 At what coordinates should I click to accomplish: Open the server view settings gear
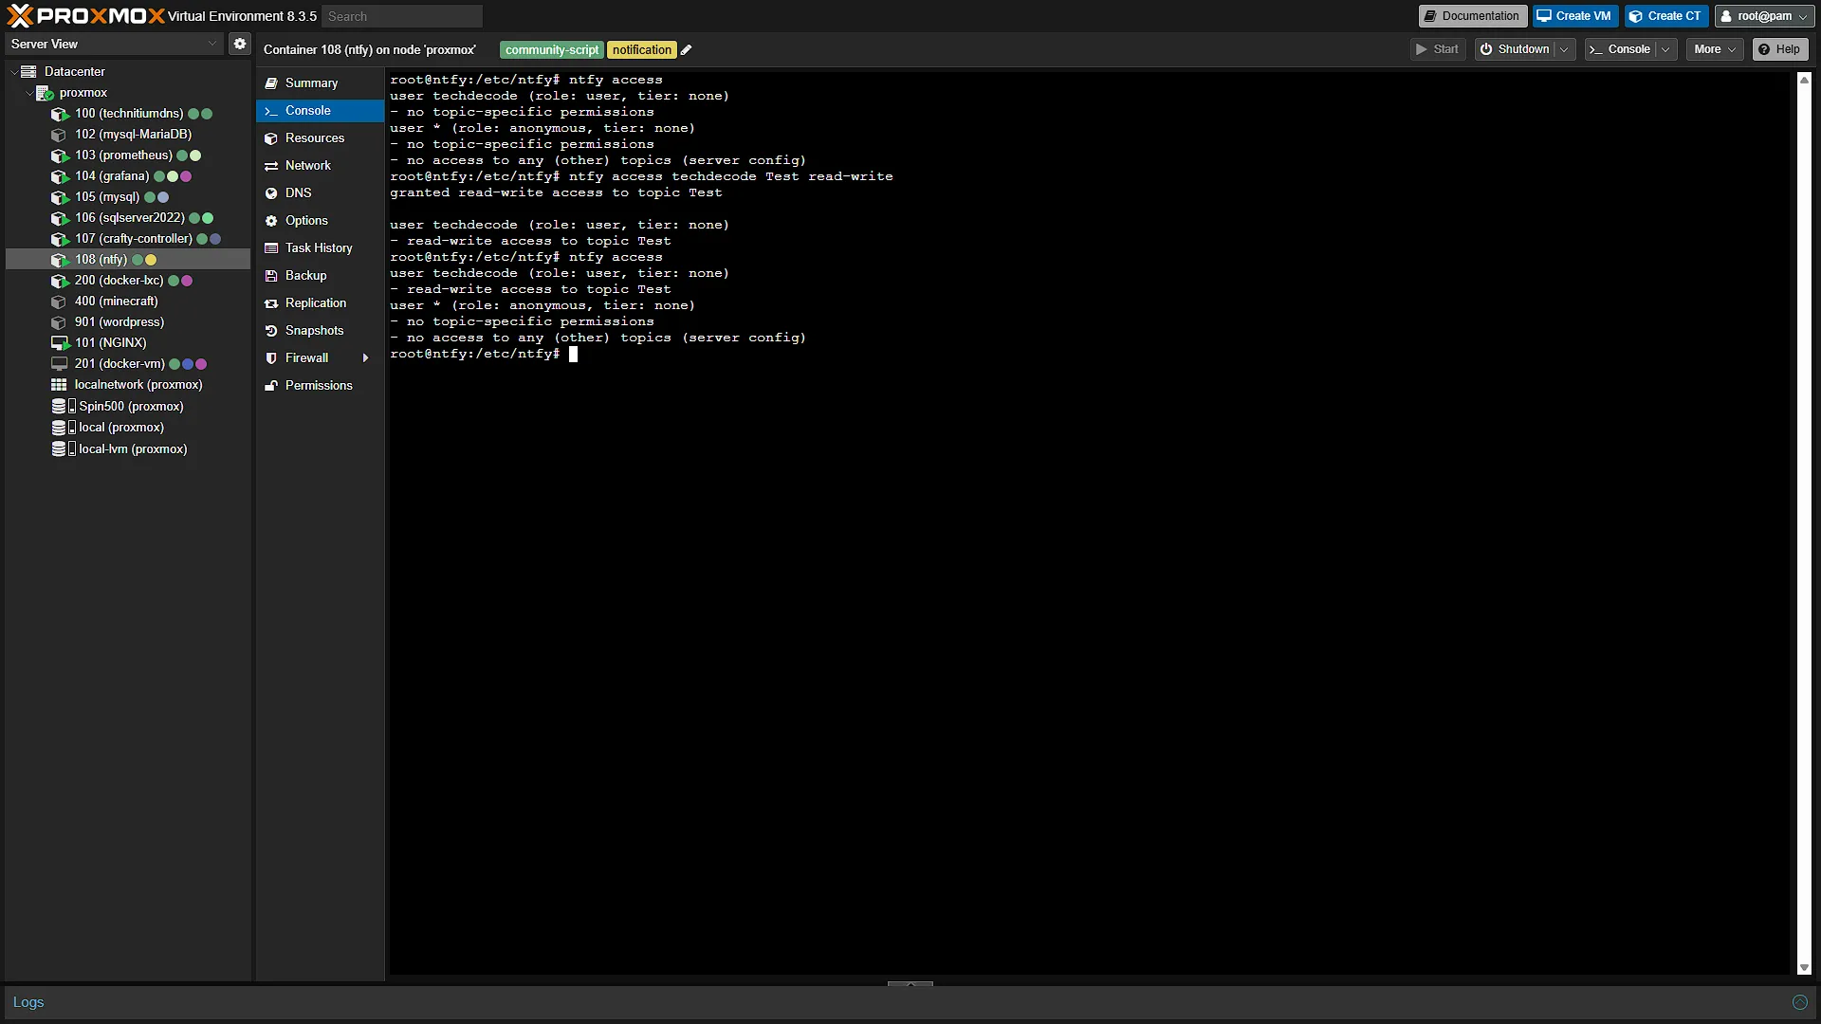tap(240, 44)
